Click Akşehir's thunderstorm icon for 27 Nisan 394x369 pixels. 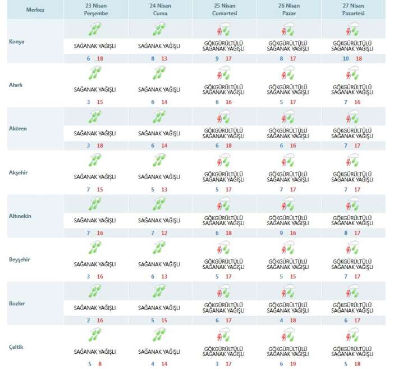coord(352,161)
